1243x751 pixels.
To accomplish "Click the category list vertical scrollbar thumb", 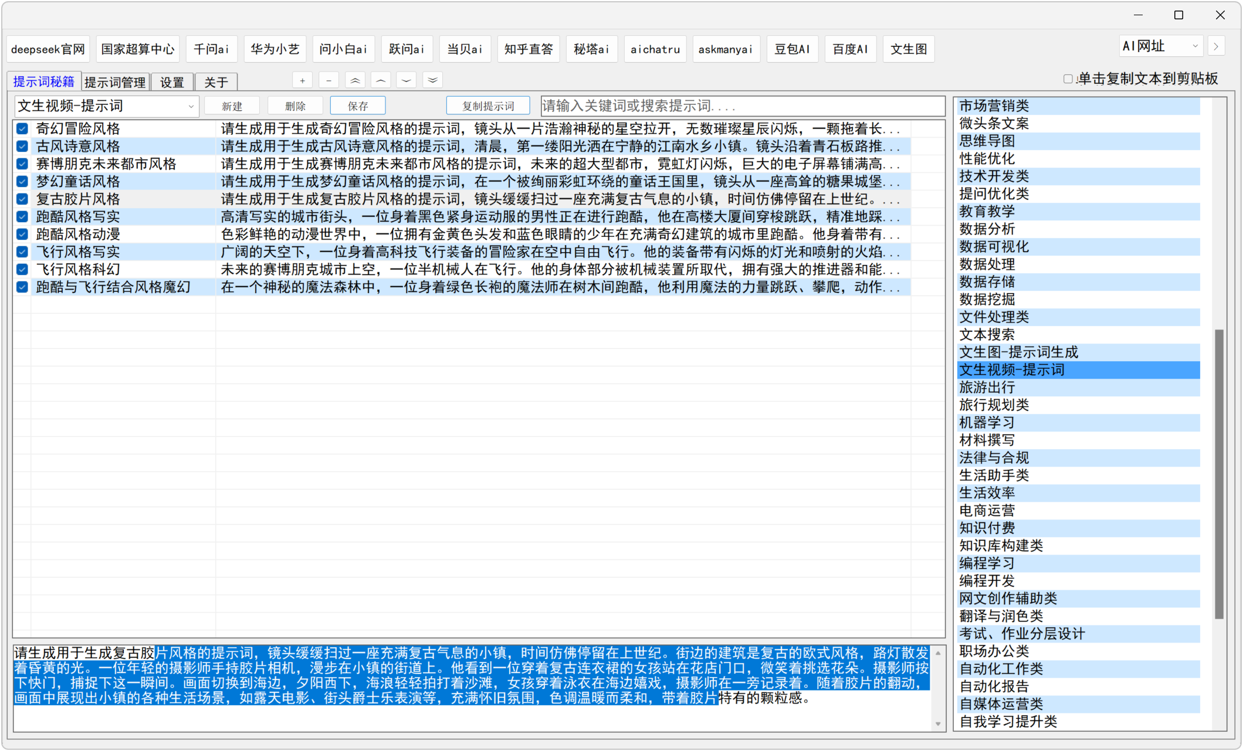I will tap(1219, 474).
